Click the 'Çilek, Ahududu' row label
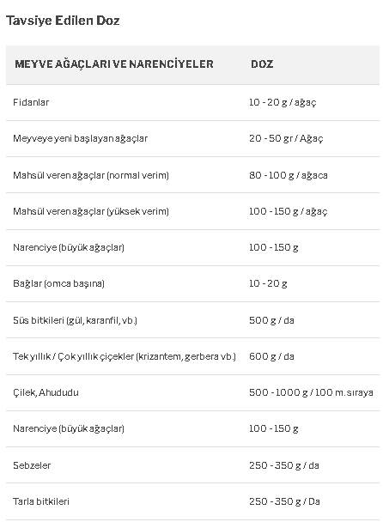 click(46, 392)
